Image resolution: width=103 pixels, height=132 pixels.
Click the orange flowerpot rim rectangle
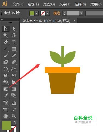(x=63, y=70)
